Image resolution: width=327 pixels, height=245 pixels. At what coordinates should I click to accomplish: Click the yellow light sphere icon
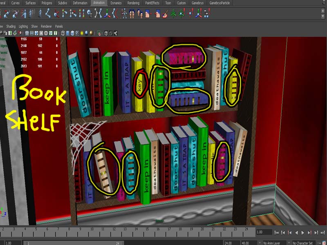coord(82,33)
